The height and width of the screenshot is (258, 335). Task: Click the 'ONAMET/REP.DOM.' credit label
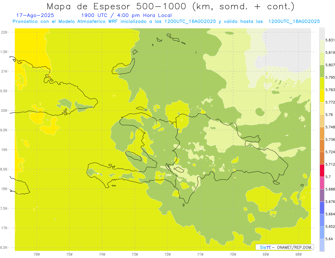295,247
